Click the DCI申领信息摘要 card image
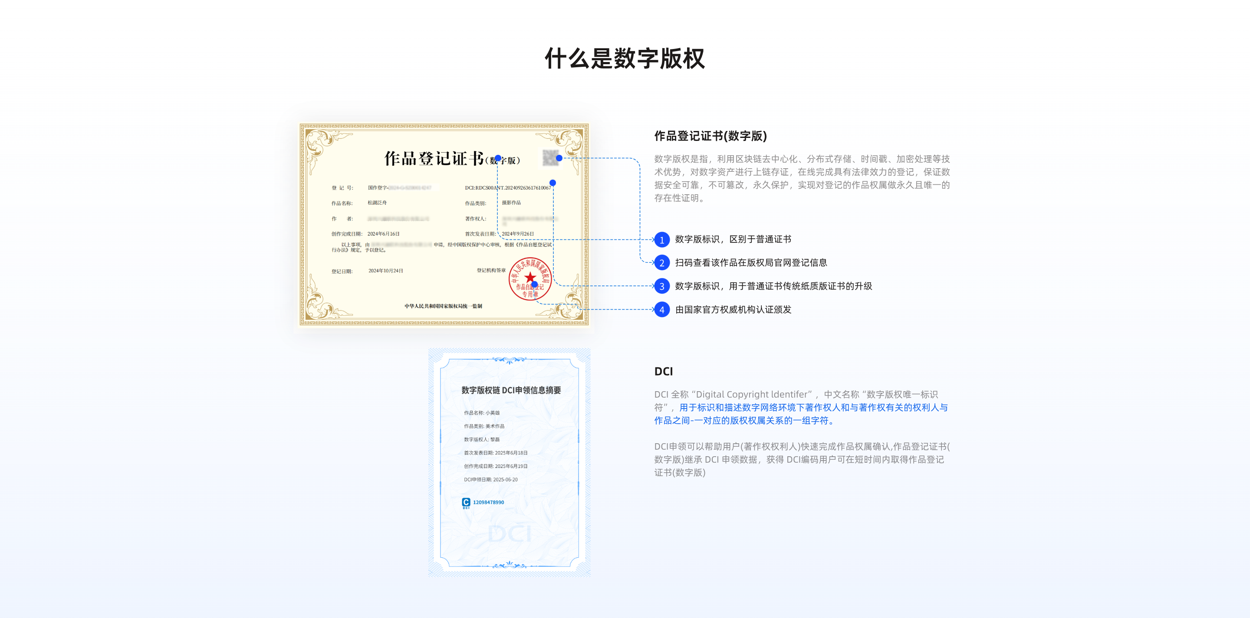The height and width of the screenshot is (618, 1250). 509,462
